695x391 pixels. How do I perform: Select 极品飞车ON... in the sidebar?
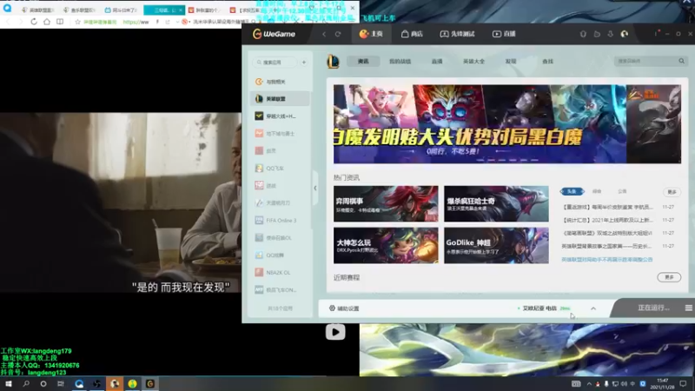280,290
